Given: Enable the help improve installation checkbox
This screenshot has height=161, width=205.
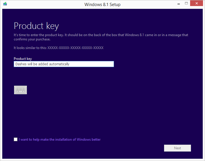Looking at the screenshot, I should [x=16, y=139].
